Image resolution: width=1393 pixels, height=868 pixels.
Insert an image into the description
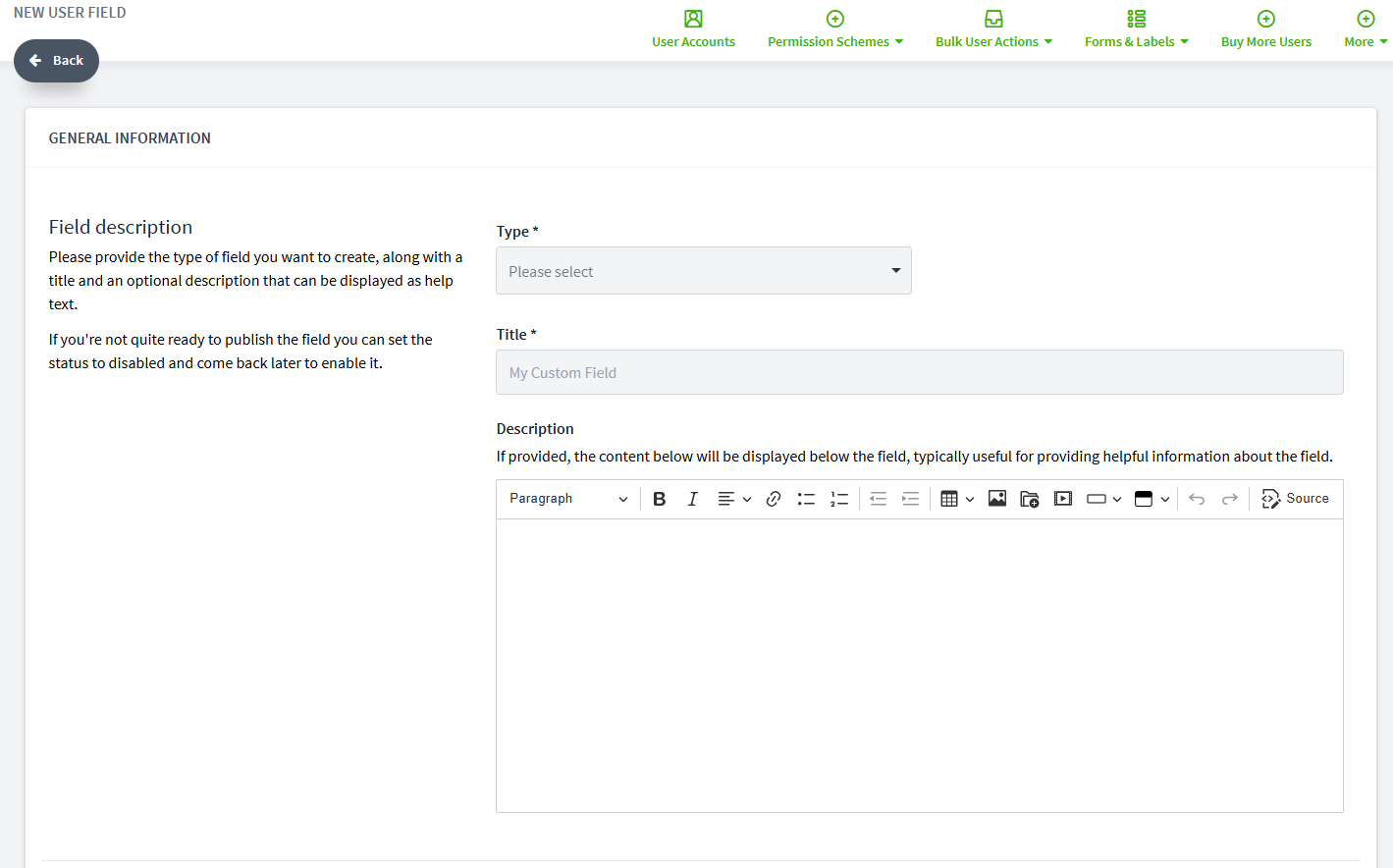997,499
